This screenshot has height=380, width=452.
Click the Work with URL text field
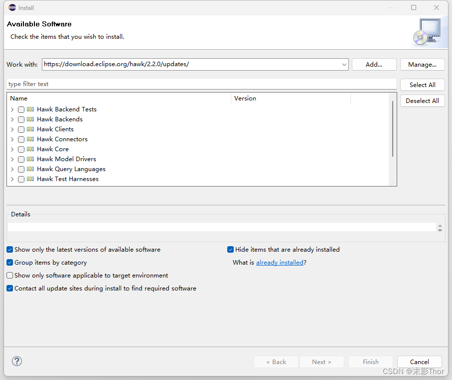point(192,65)
